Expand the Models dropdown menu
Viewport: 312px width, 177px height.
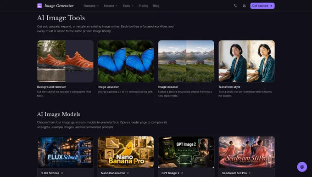point(111,6)
